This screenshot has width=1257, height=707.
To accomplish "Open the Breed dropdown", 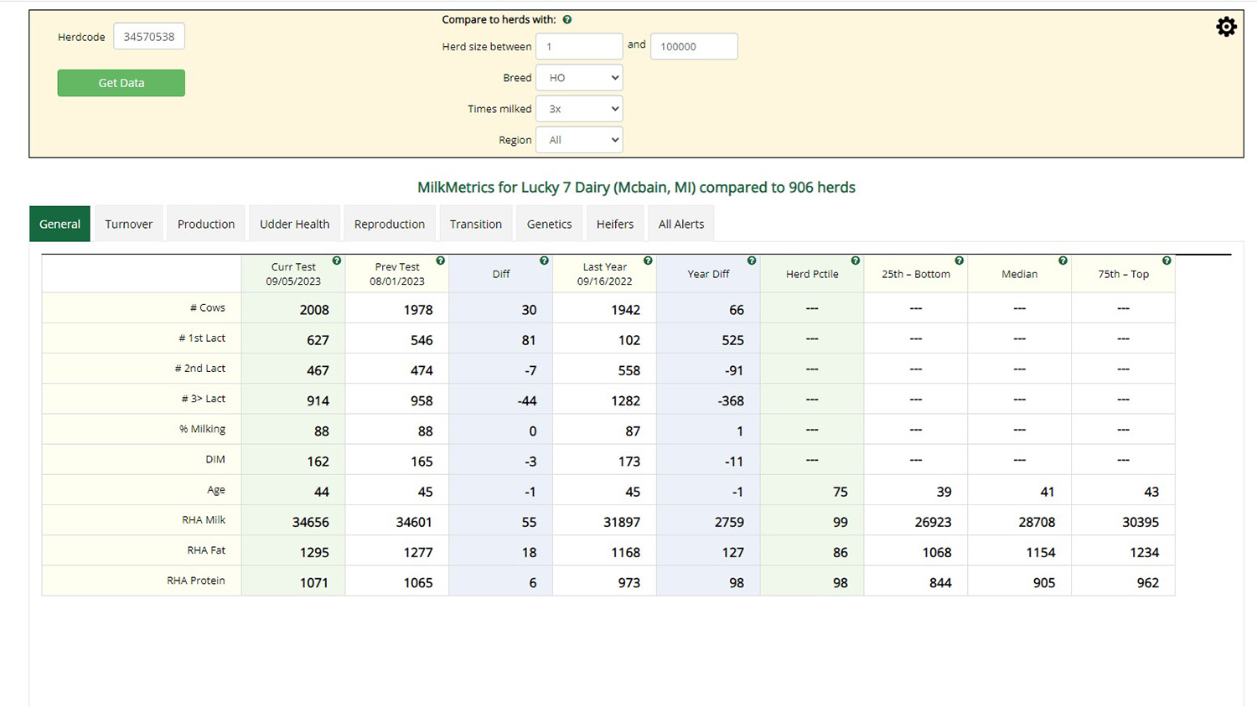I will click(579, 78).
